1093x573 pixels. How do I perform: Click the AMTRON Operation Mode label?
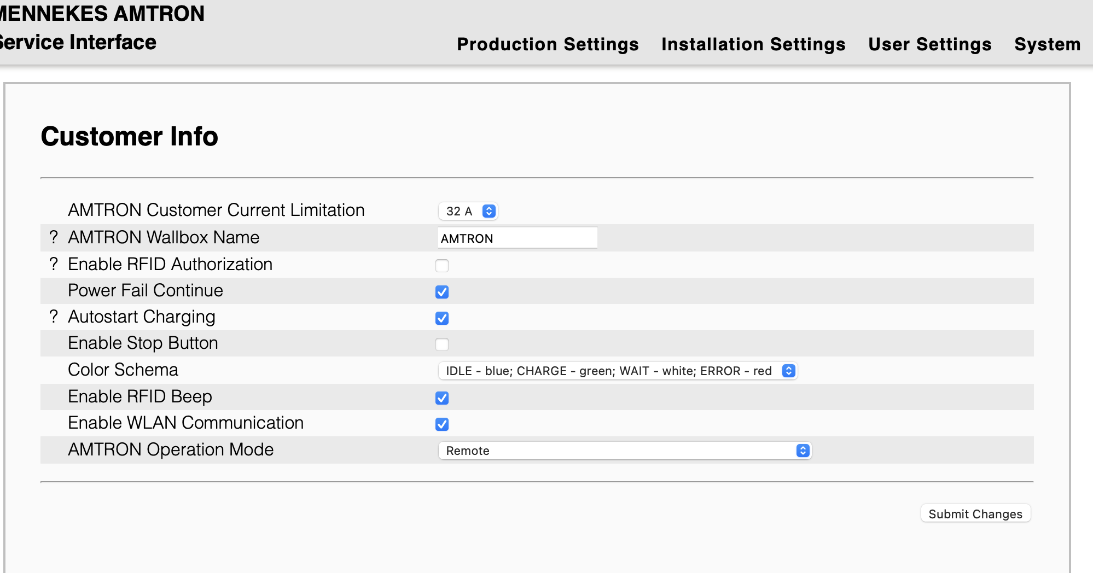tap(171, 449)
